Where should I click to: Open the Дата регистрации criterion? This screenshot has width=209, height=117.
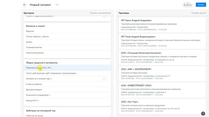tap(67, 90)
